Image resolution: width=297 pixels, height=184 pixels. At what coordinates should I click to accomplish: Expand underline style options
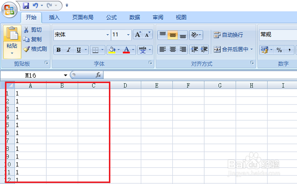pos(86,50)
